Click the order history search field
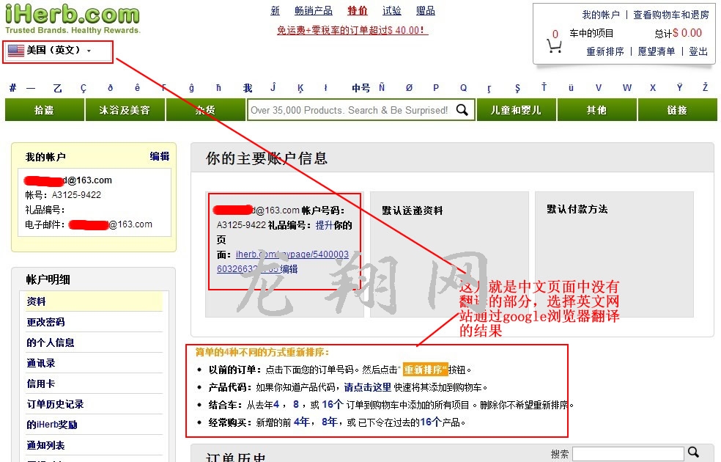Image resolution: width=721 pixels, height=462 pixels. pyautogui.click(x=628, y=454)
